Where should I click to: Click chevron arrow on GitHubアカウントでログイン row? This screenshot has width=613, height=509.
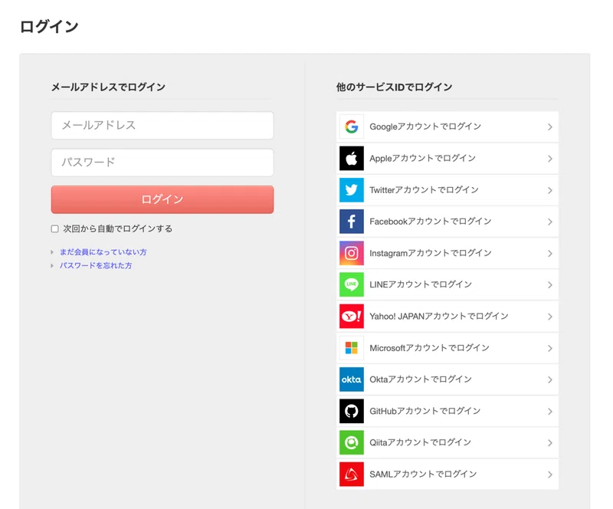pyautogui.click(x=550, y=412)
